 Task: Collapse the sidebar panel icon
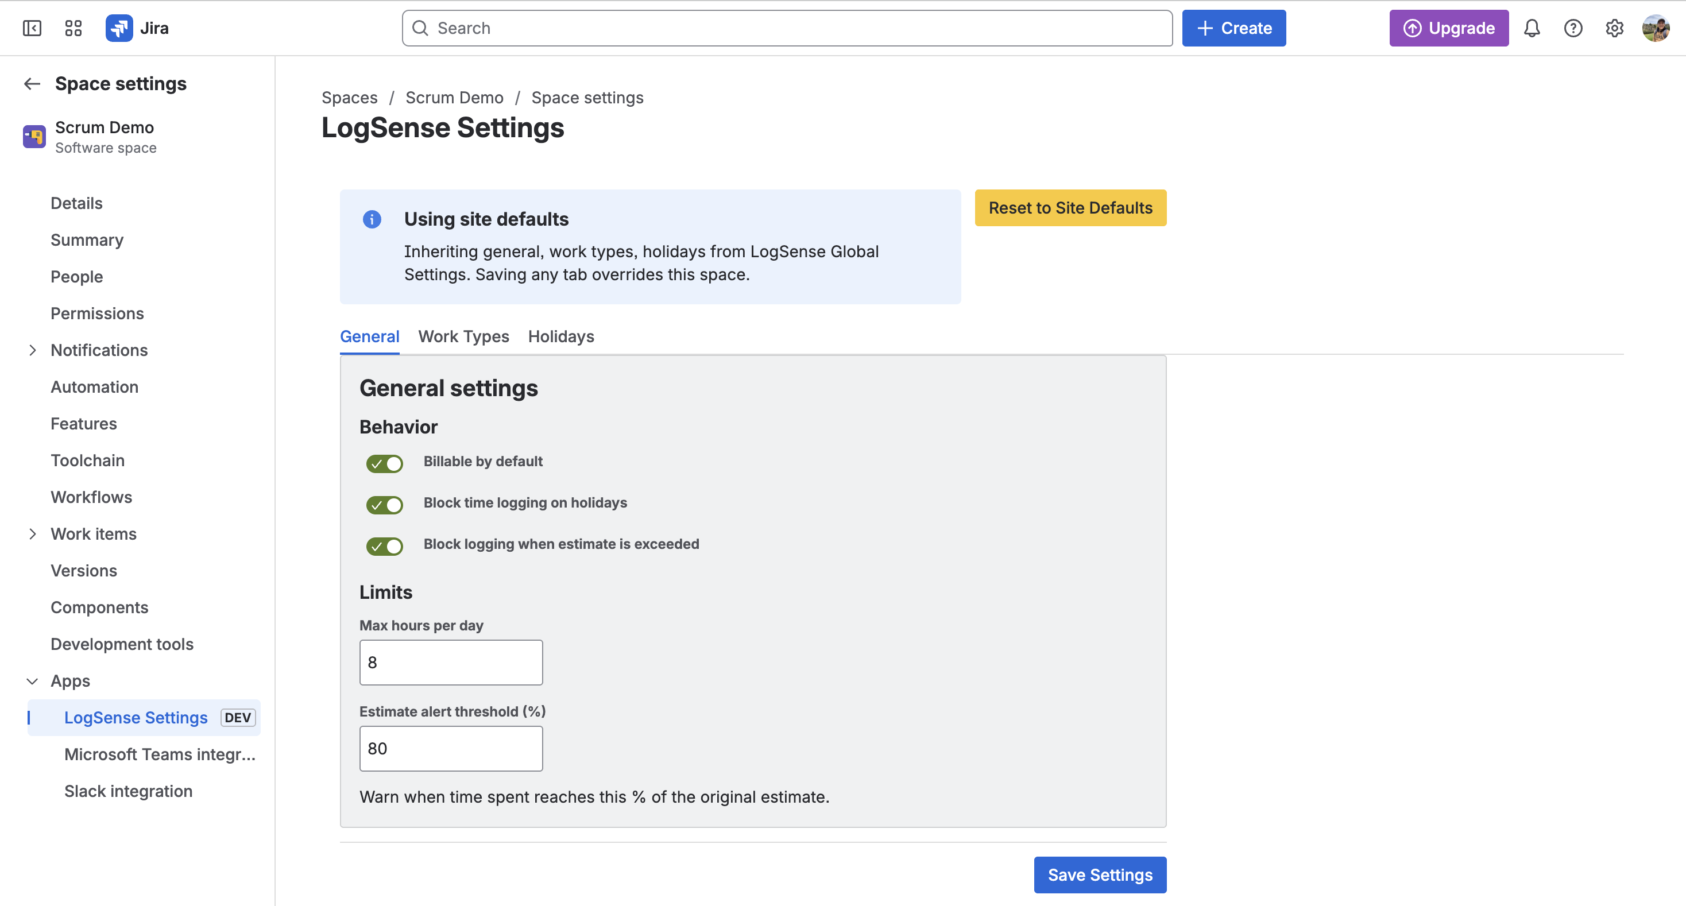[x=32, y=28]
